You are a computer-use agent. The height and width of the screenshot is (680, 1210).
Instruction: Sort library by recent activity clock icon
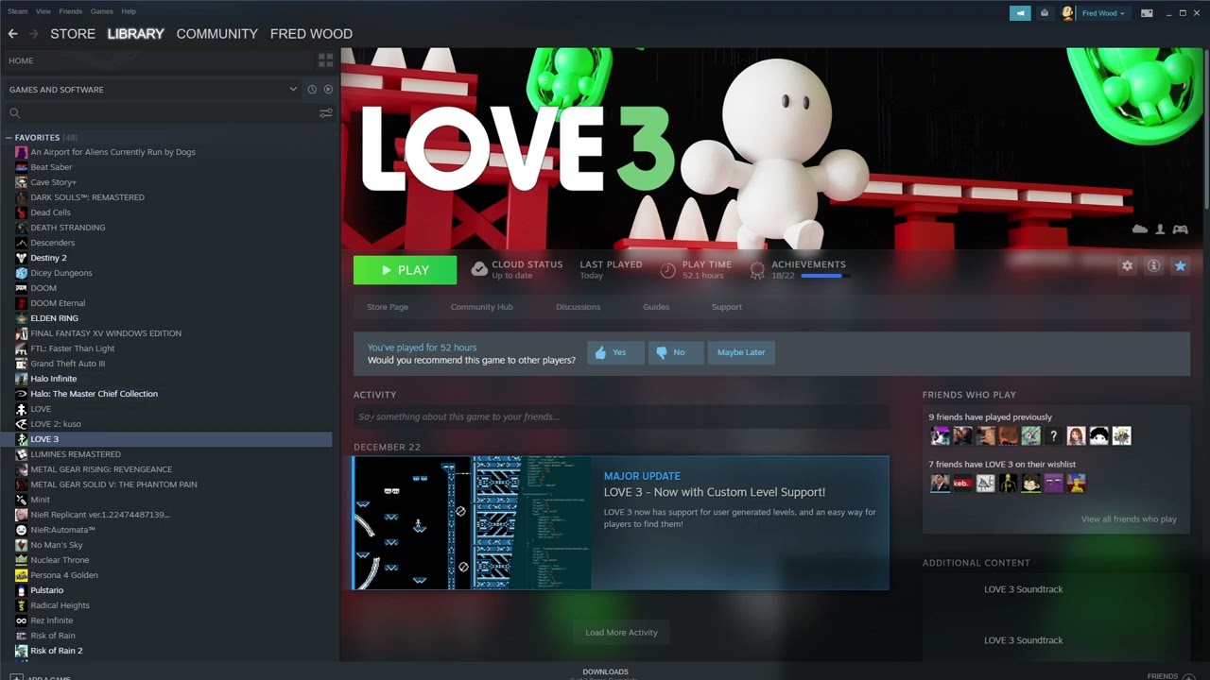pyautogui.click(x=312, y=90)
